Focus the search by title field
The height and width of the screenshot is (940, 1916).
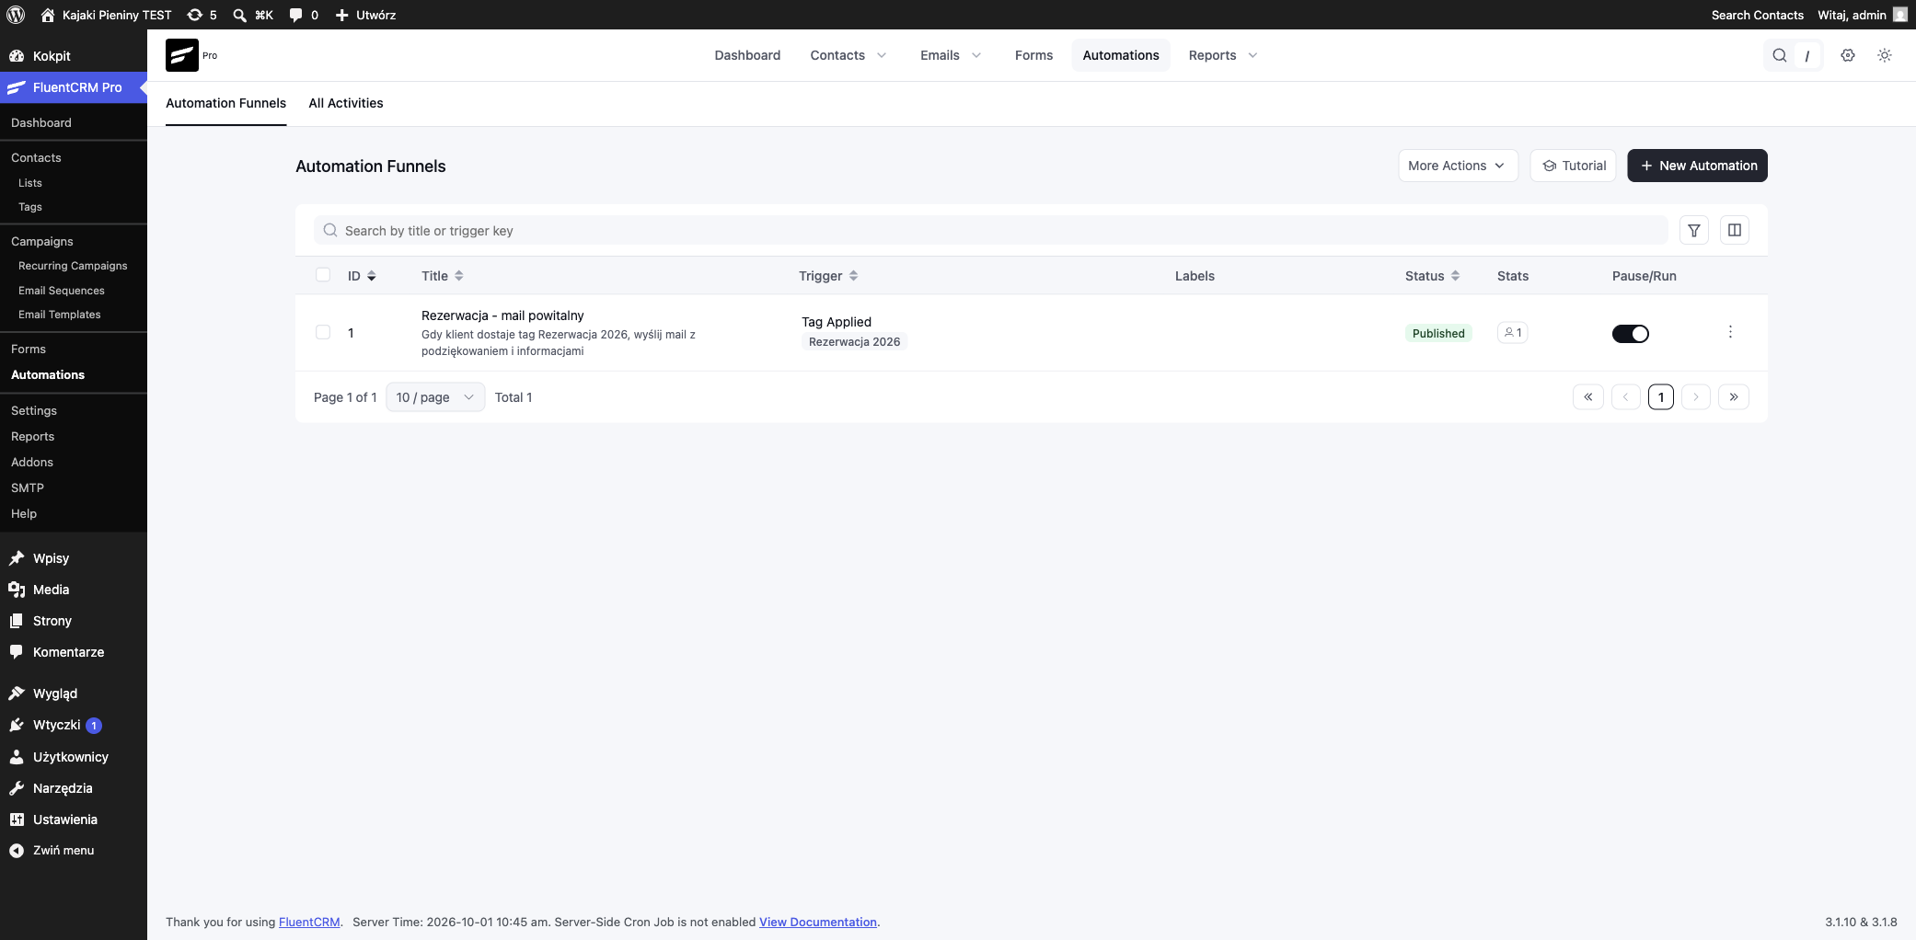pyautogui.click(x=990, y=231)
